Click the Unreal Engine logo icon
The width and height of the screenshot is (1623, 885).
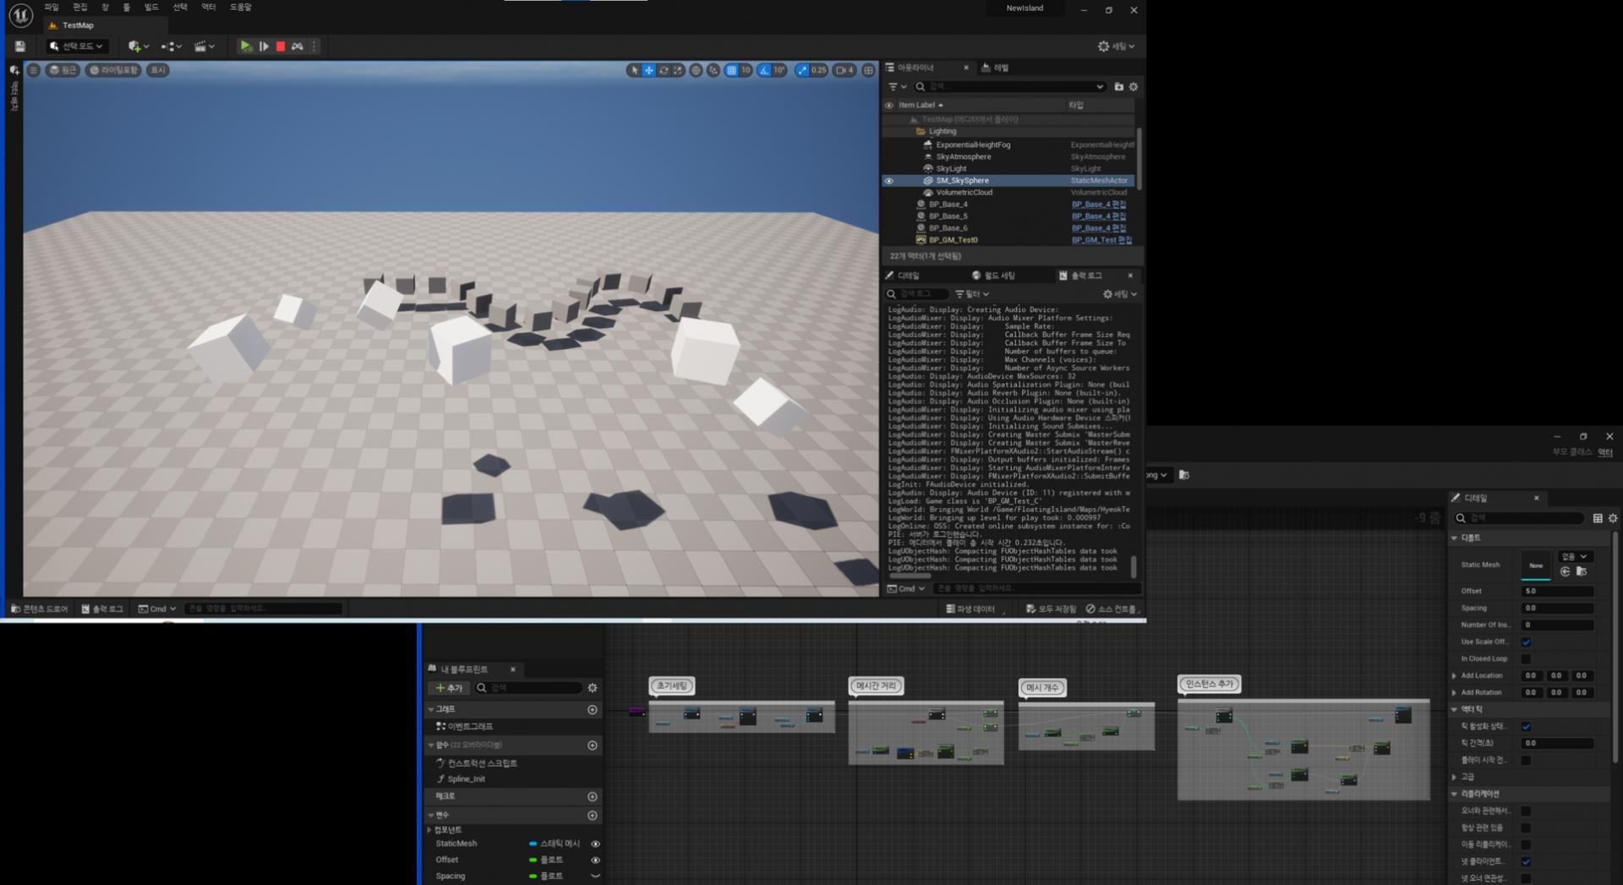(20, 14)
